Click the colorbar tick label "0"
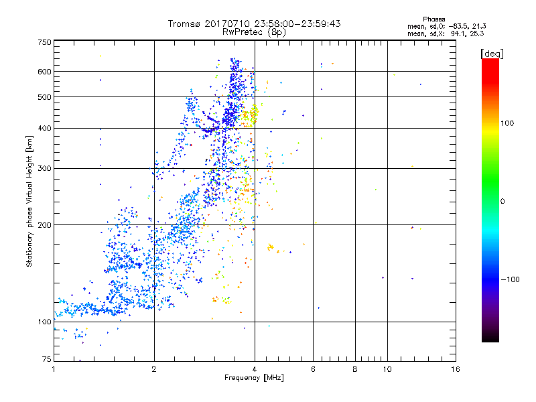Screen dimensions: 536x402 coord(503,202)
